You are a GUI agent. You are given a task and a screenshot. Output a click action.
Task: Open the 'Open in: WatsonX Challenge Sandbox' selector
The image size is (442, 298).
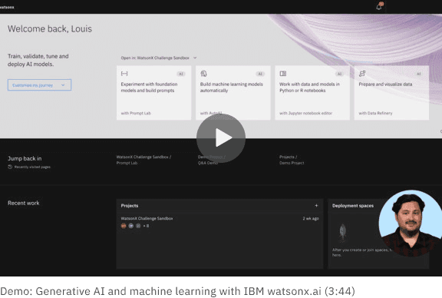pos(159,58)
